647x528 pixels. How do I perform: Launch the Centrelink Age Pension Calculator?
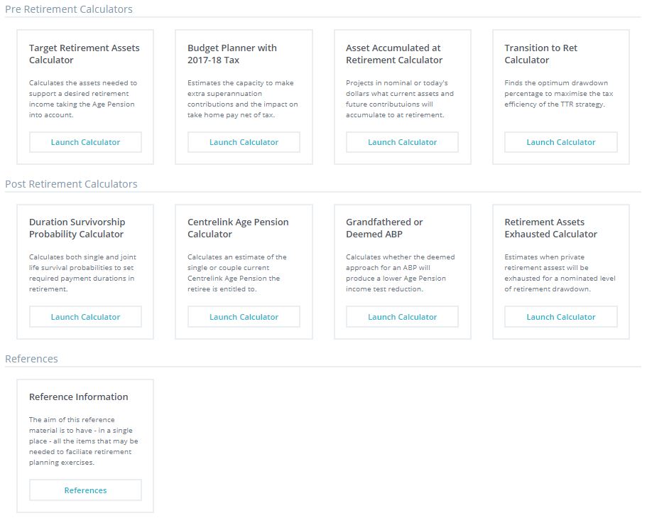click(x=244, y=317)
